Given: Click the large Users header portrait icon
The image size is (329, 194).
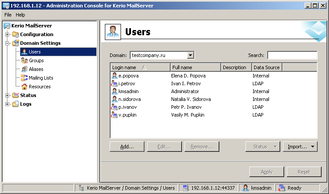Looking at the screenshot, I should [x=113, y=32].
